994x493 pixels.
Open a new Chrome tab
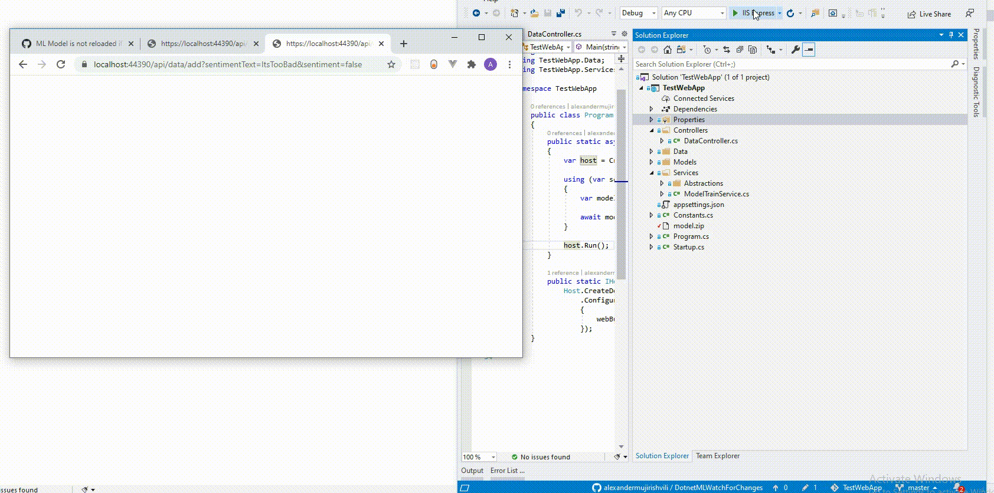click(x=404, y=43)
